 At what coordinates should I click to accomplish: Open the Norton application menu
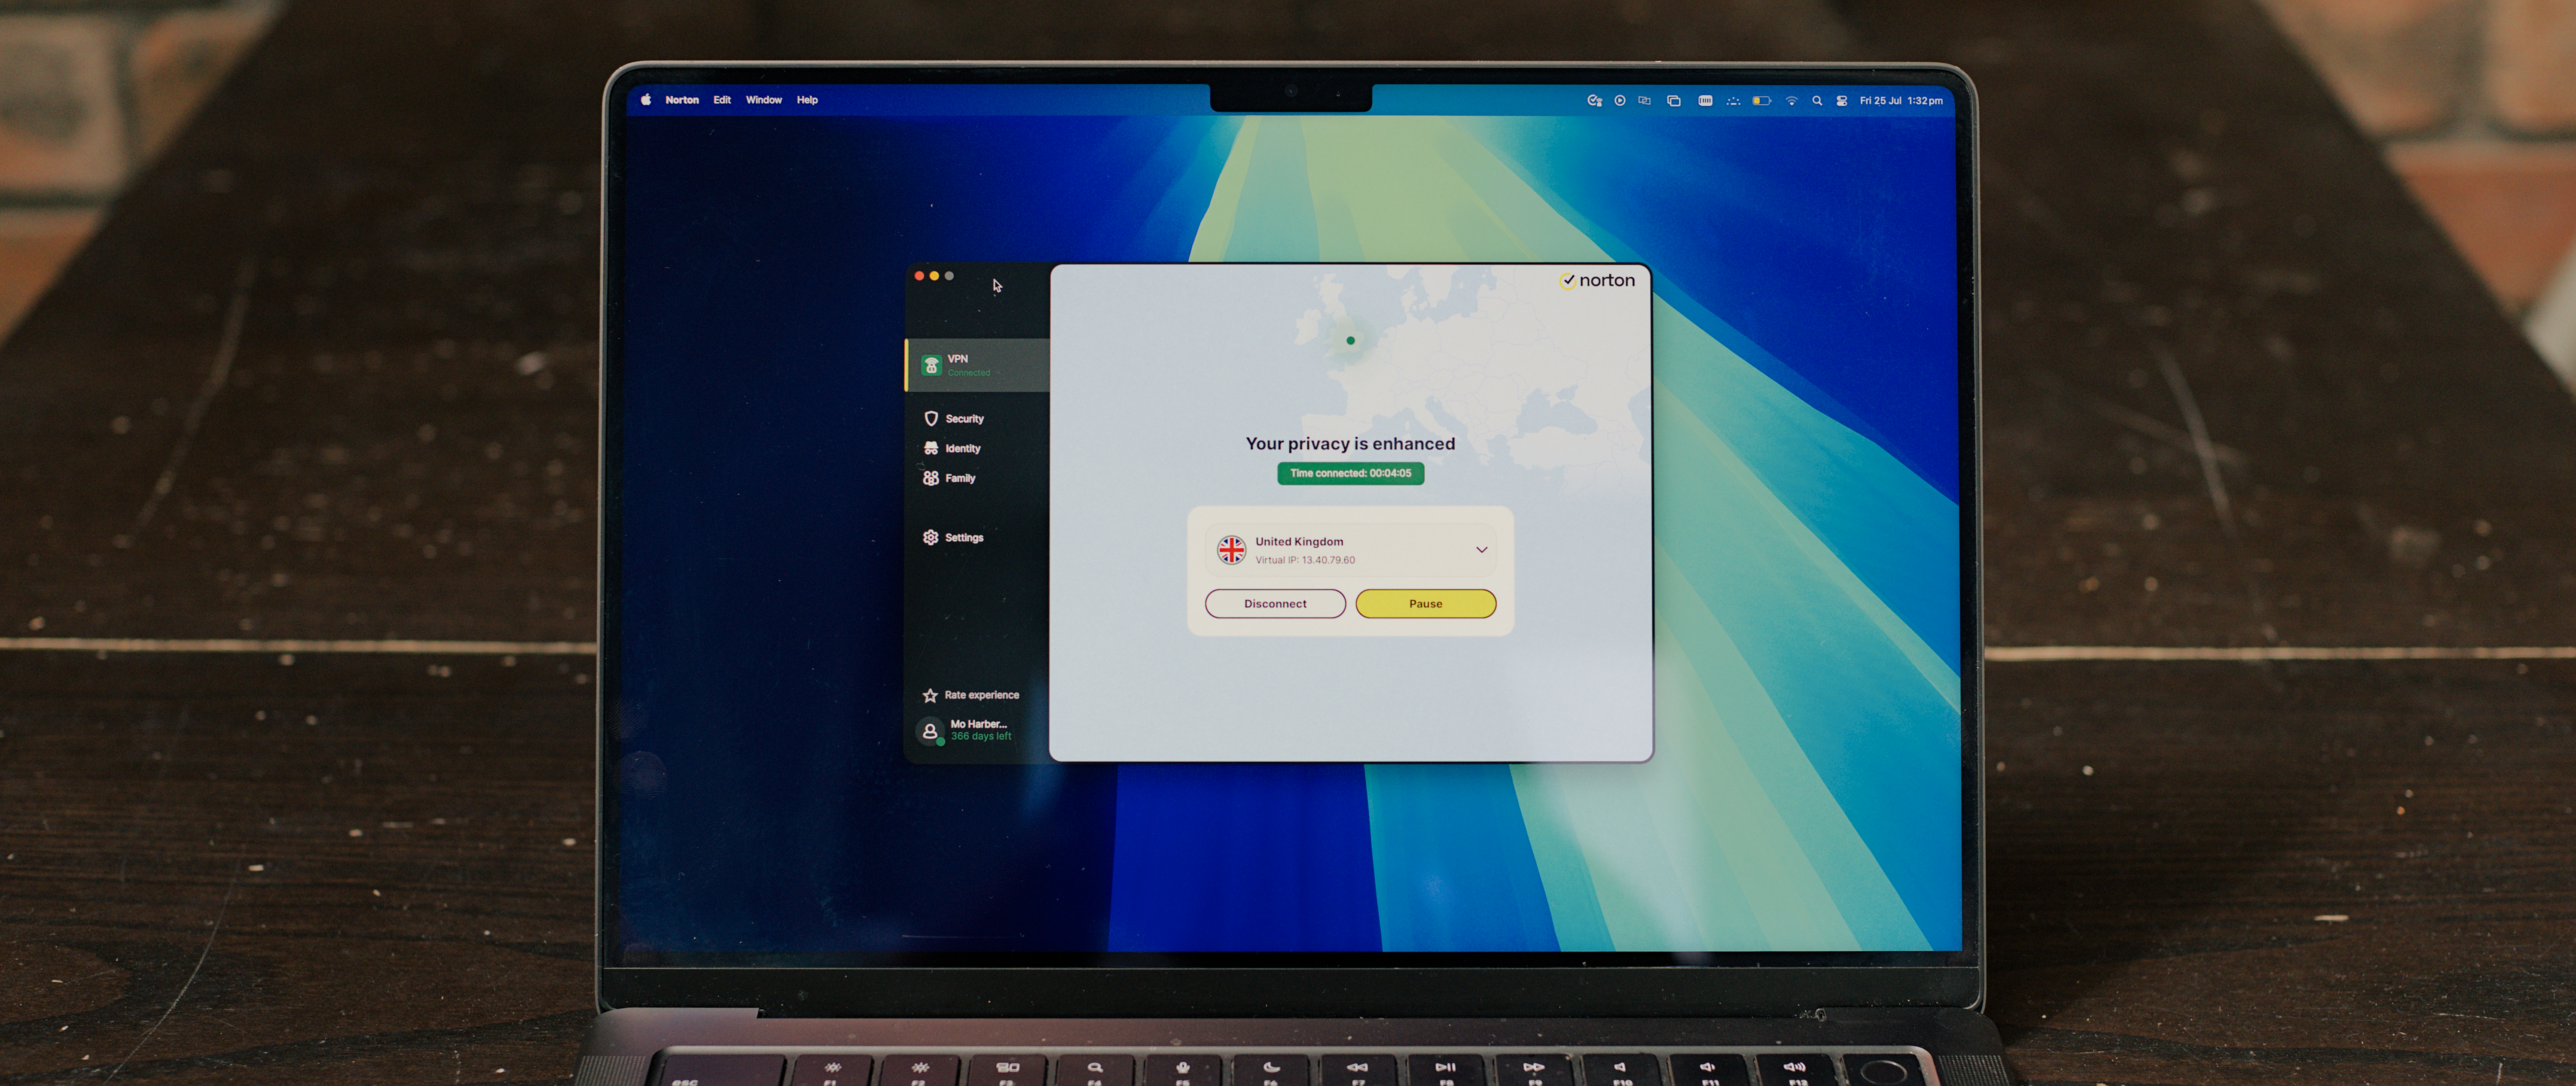pyautogui.click(x=682, y=100)
